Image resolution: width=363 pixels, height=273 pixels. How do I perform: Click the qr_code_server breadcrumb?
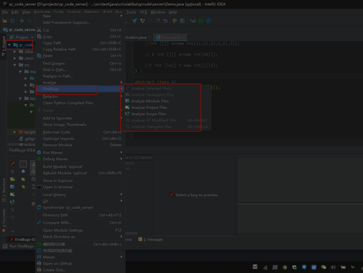pyautogui.click(x=20, y=29)
